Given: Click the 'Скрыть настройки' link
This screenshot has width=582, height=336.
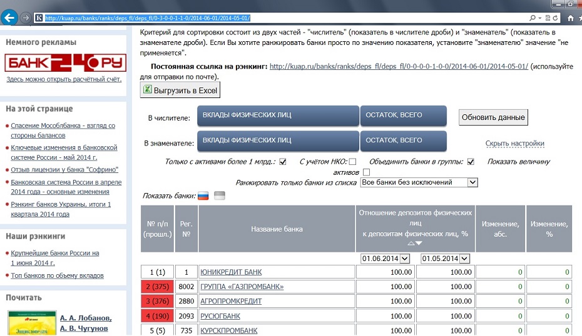Looking at the screenshot, I should (514, 144).
